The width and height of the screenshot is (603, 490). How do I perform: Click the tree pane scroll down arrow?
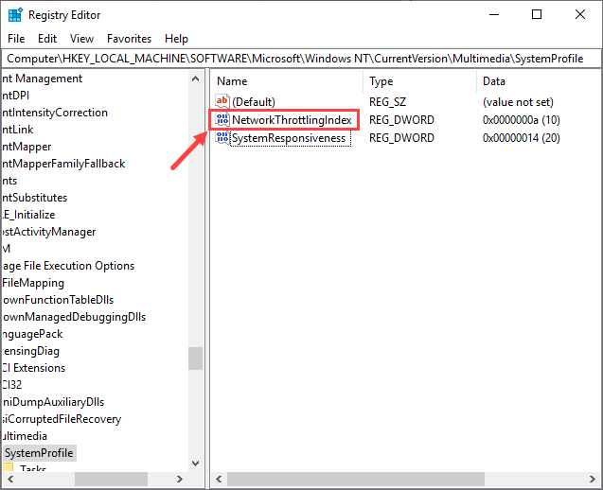click(195, 464)
